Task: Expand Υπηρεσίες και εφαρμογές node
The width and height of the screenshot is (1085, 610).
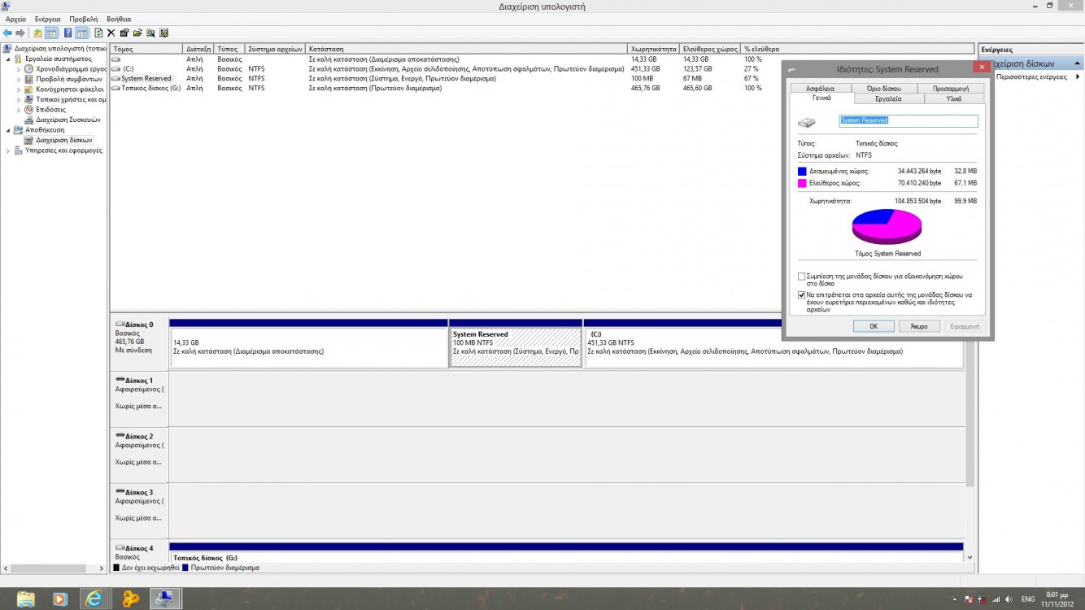Action: pyautogui.click(x=9, y=150)
